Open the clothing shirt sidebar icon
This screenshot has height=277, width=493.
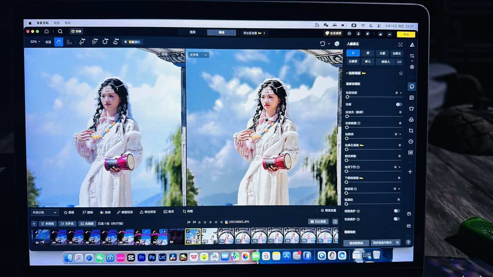[412, 109]
